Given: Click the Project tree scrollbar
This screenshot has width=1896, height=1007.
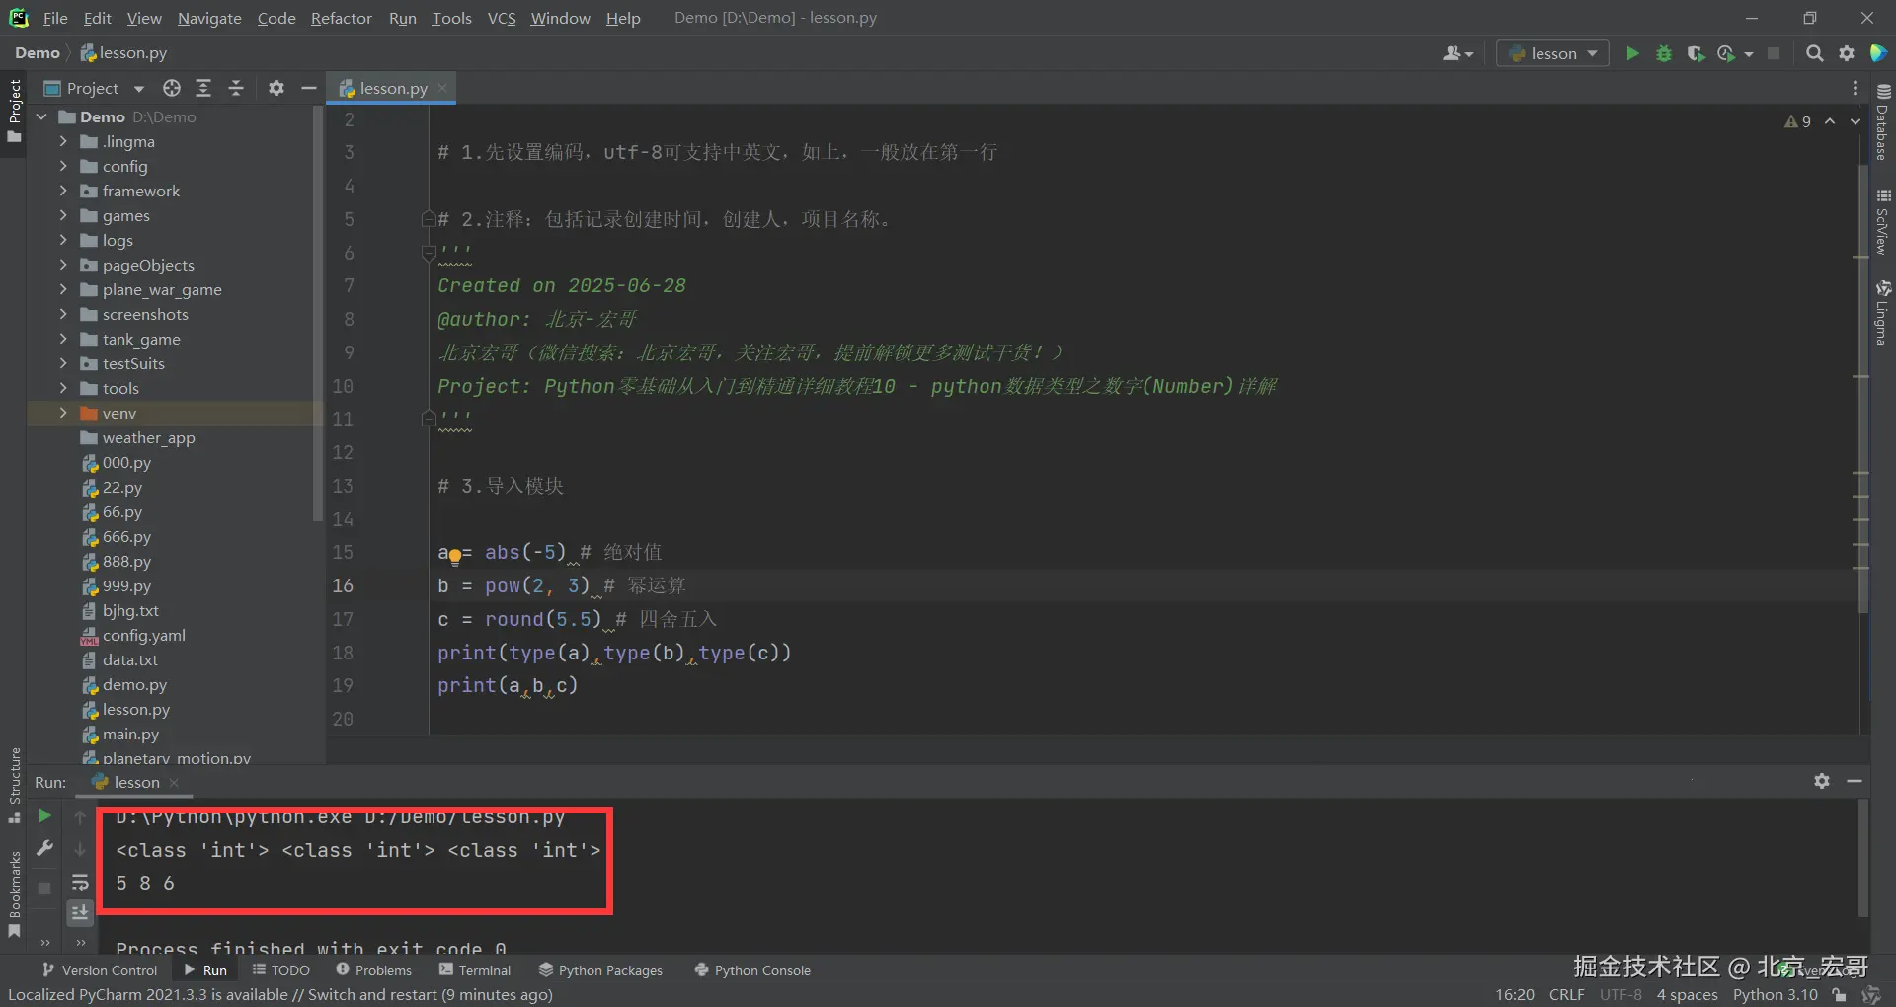Looking at the screenshot, I should click(318, 314).
